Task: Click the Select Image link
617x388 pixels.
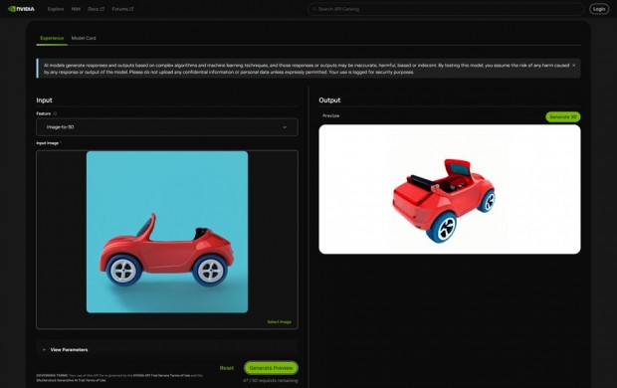Action: [x=279, y=322]
